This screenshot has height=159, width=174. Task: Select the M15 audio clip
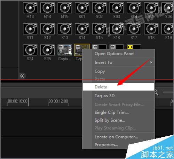[x=65, y=8]
